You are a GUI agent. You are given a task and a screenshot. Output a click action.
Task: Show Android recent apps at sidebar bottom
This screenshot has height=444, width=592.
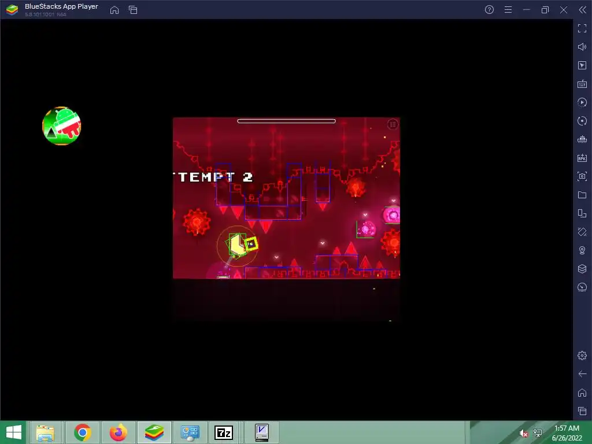pos(582,411)
